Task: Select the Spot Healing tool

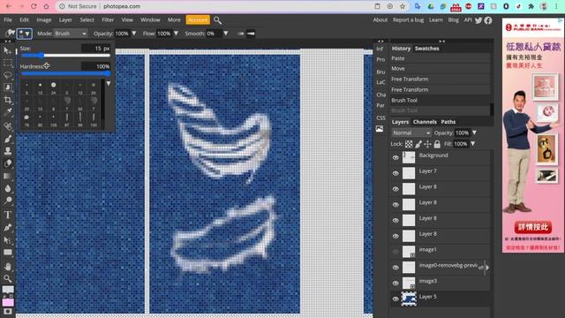Action: click(x=8, y=125)
